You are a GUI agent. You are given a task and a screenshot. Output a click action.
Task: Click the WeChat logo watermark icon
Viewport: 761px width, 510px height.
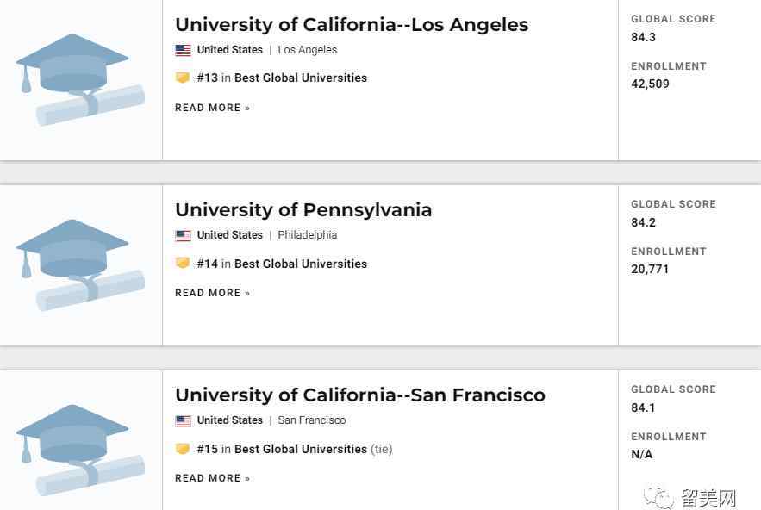(x=659, y=497)
